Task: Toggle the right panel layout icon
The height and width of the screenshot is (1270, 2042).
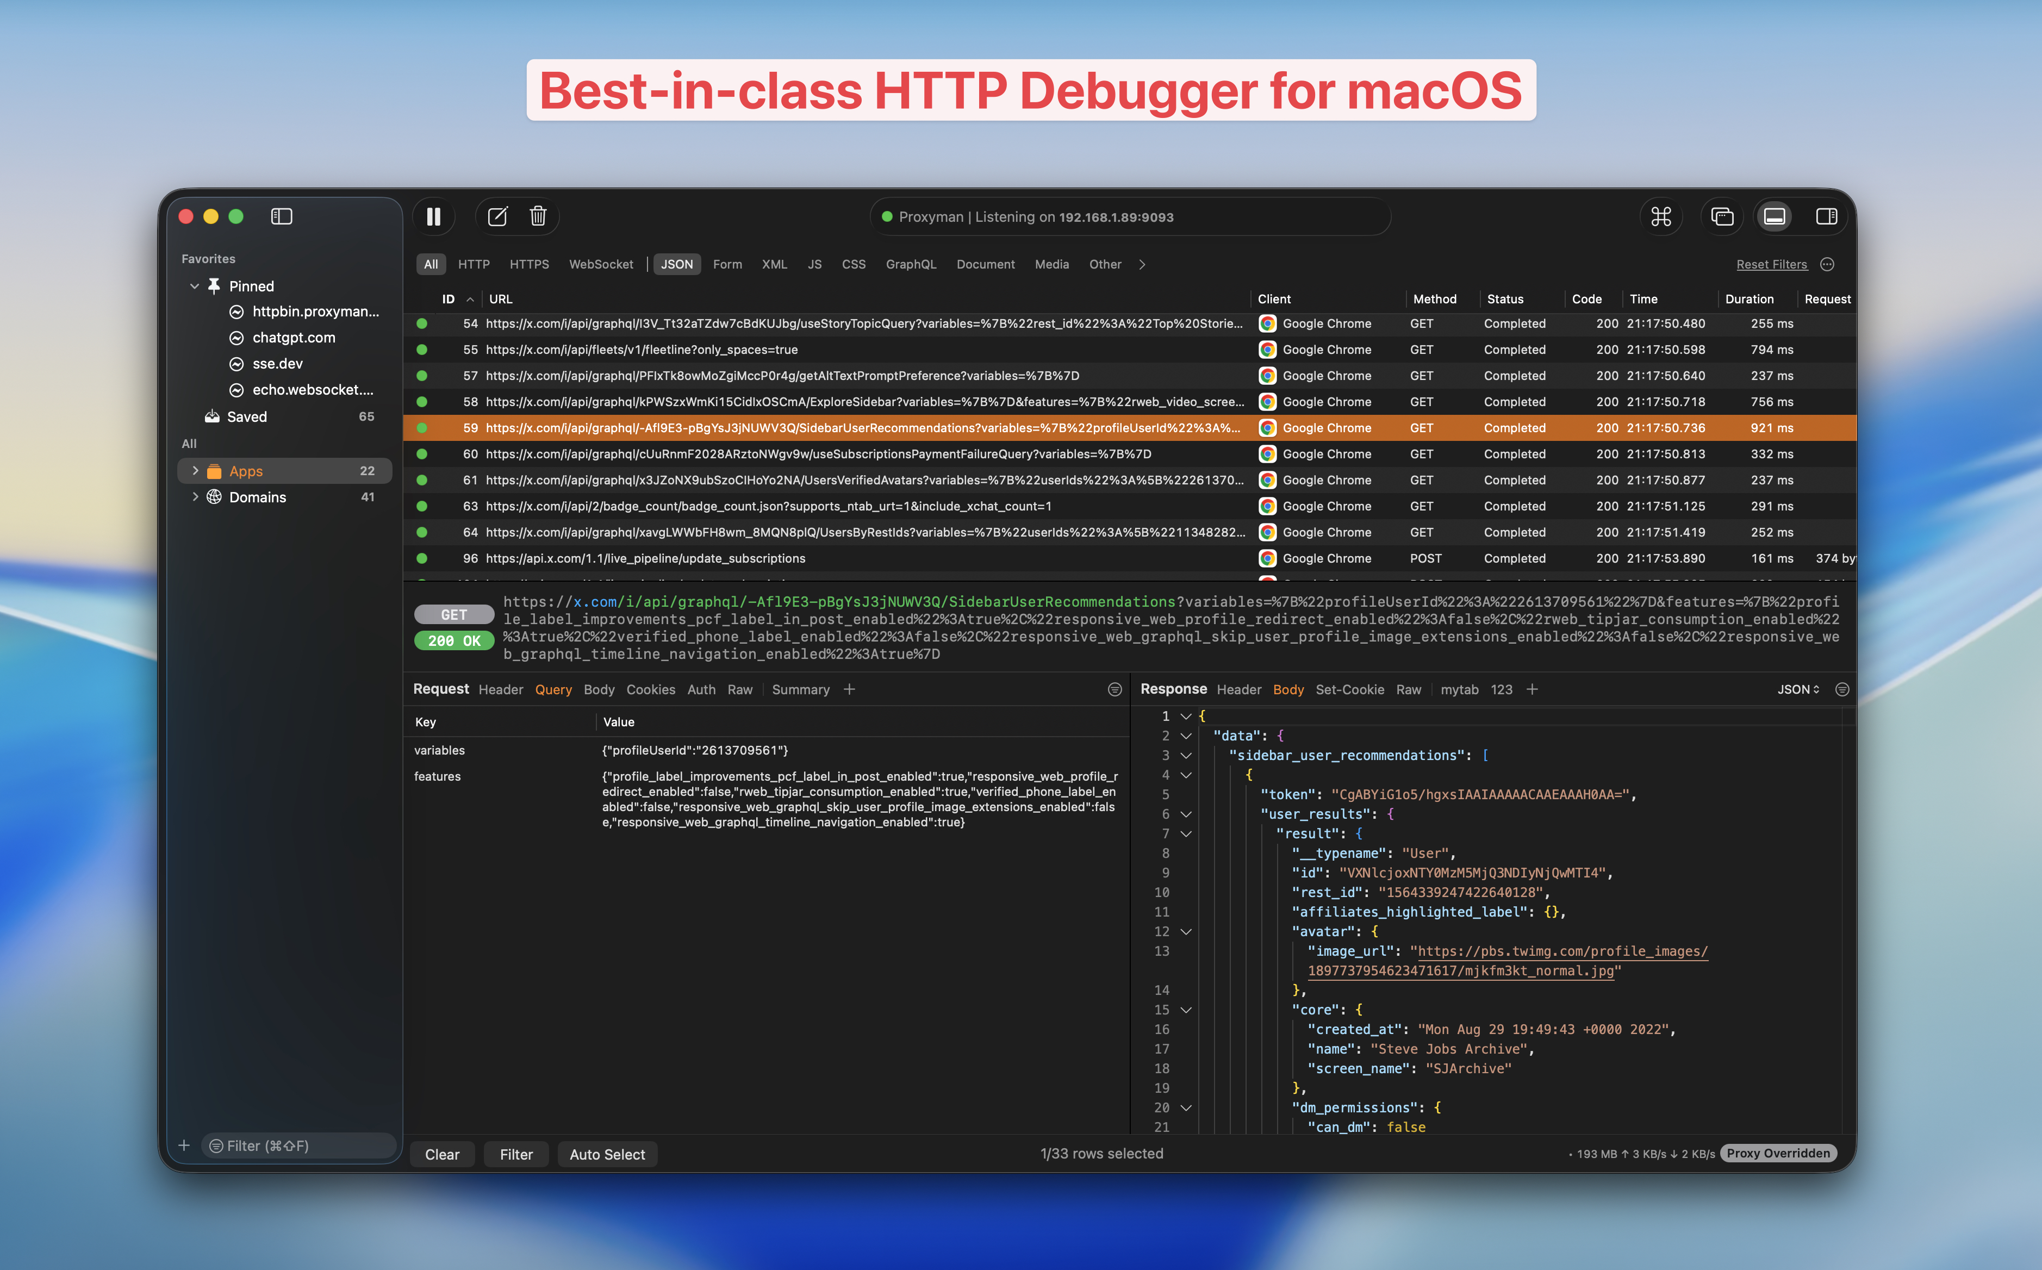Action: click(1826, 217)
